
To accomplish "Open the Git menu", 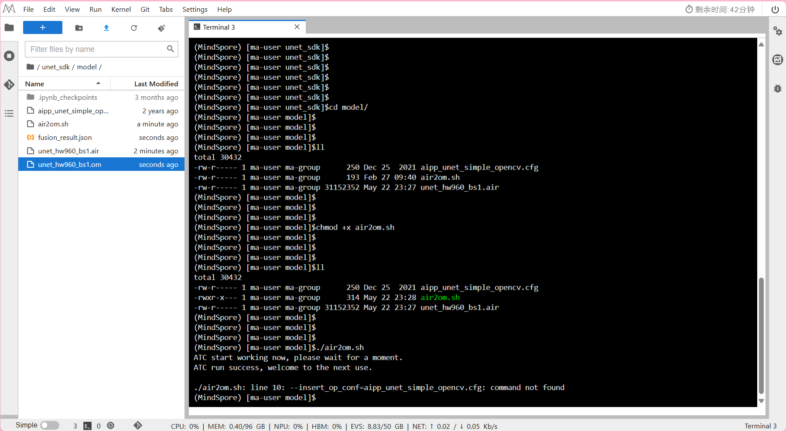I will (145, 9).
